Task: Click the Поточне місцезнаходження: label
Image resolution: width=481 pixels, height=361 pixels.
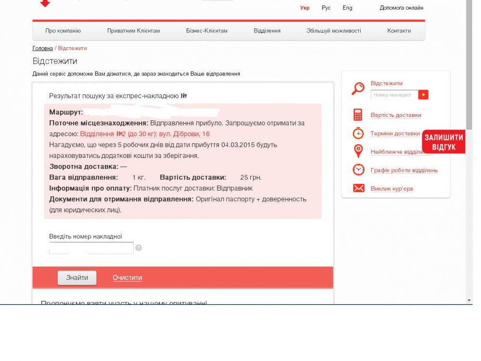Action: point(99,123)
